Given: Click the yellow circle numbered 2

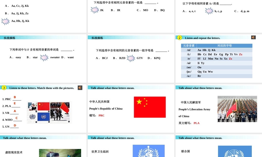Looking at the screenshot, I should click(179, 37).
